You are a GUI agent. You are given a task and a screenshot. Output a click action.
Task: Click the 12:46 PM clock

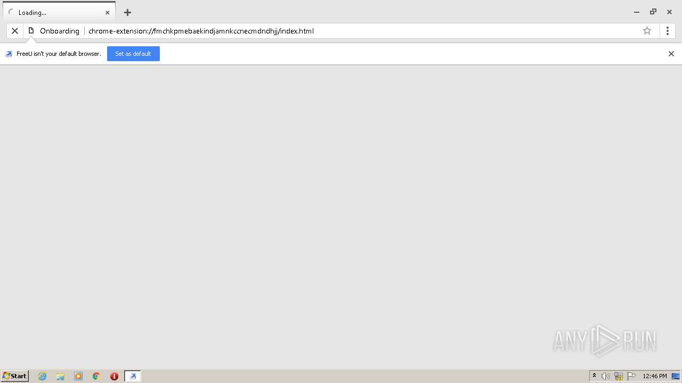[x=655, y=376]
